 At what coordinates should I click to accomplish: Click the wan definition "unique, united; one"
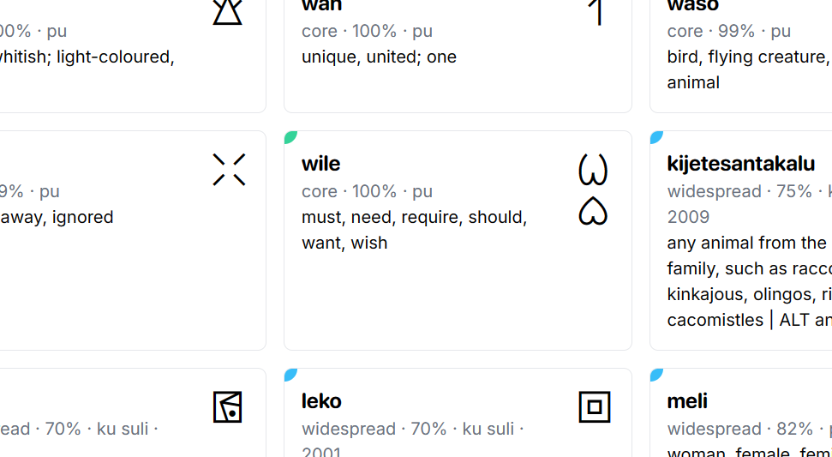379,57
